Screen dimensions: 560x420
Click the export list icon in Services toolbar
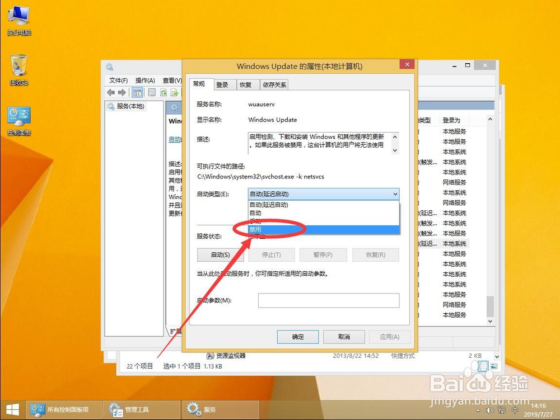[x=175, y=93]
